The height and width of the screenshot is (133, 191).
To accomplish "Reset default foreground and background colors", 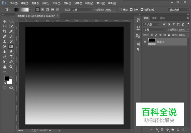I will (x=5, y=83).
